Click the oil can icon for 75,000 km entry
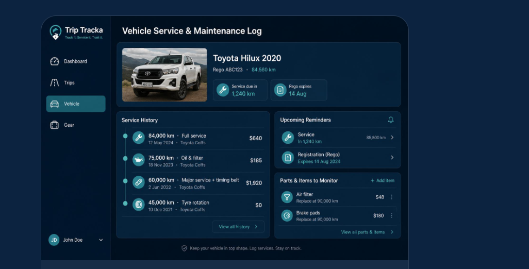Image resolution: width=529 pixels, height=269 pixels. 138,160
